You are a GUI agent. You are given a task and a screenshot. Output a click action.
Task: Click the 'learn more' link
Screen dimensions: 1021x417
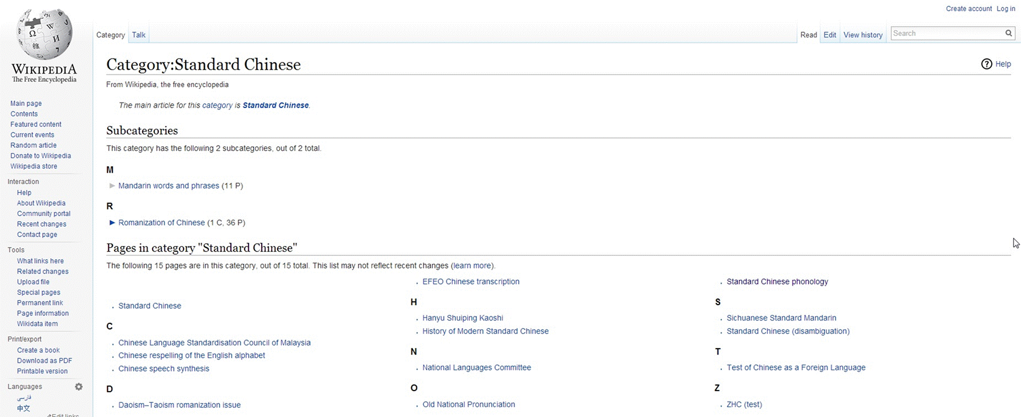pyautogui.click(x=472, y=266)
